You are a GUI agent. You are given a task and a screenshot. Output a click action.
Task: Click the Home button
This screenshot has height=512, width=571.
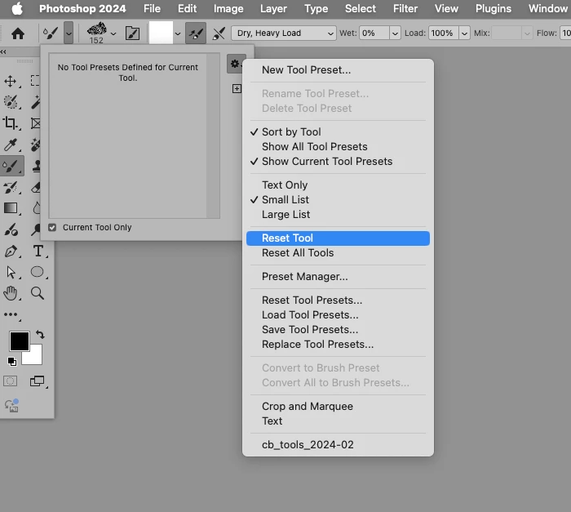[x=18, y=33]
